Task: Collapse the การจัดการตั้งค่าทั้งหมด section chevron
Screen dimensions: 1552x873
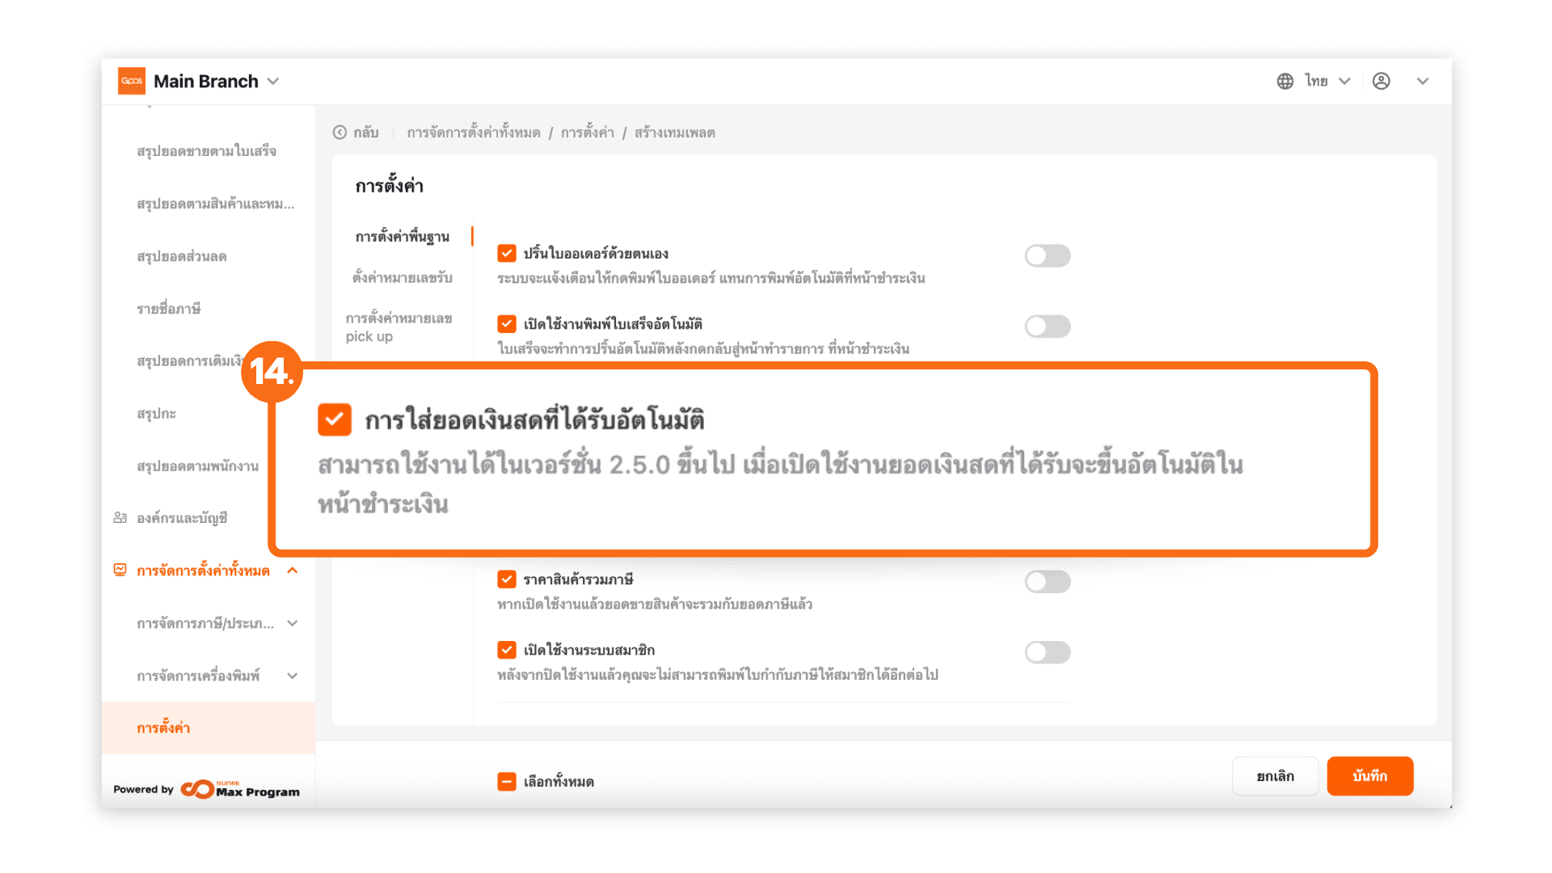Action: point(293,571)
